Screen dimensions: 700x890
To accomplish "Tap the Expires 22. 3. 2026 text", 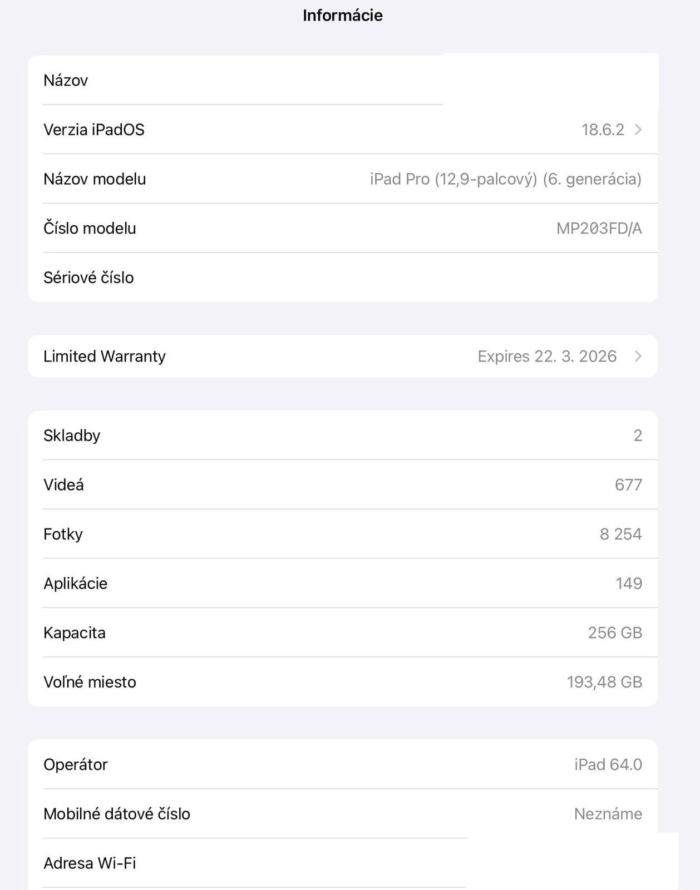I will pyautogui.click(x=547, y=356).
